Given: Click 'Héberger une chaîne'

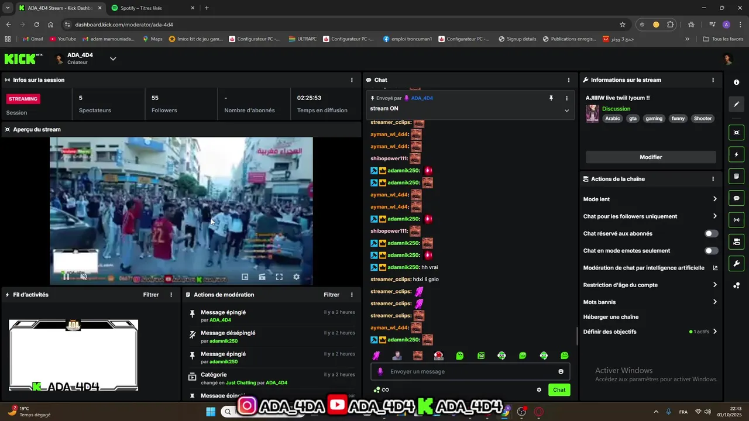Looking at the screenshot, I should pos(611,317).
